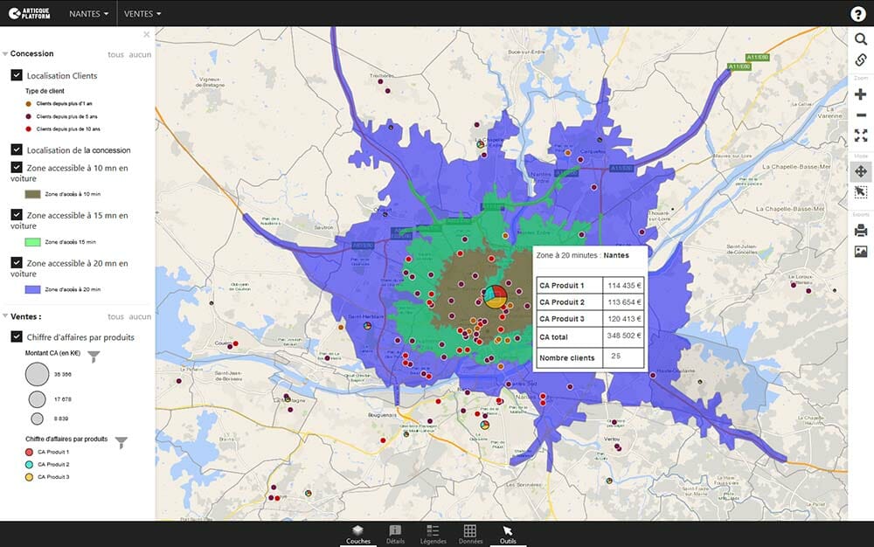Click 'tous' in the Ventes section

(x=116, y=317)
